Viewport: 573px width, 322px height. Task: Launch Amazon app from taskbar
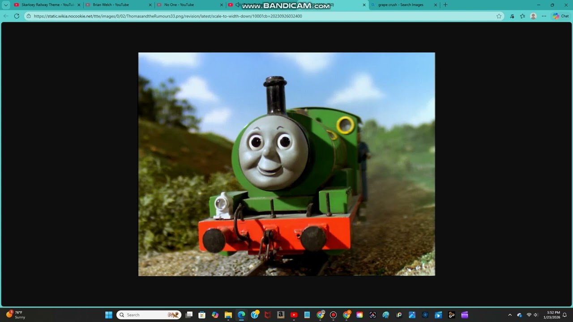(281, 315)
